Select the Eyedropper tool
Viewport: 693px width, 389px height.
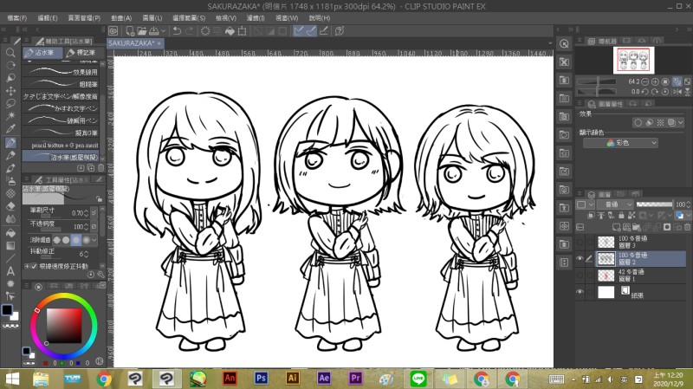coord(10,129)
